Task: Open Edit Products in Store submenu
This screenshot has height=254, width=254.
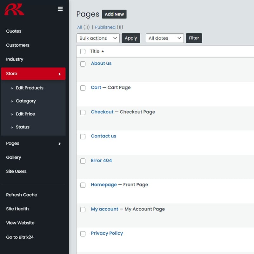Action: (x=30, y=88)
